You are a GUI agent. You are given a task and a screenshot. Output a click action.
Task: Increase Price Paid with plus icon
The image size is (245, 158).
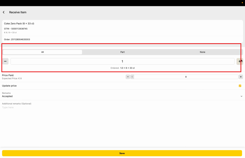241,77
